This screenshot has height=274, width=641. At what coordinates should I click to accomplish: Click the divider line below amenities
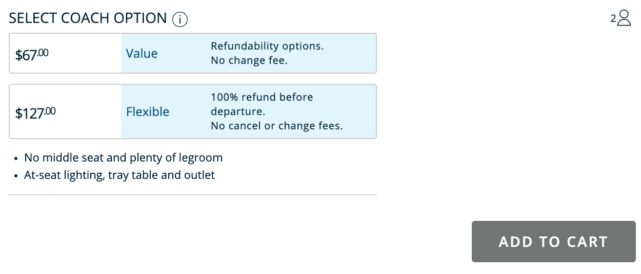click(x=193, y=195)
